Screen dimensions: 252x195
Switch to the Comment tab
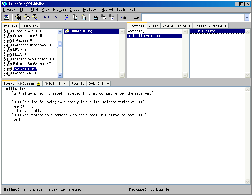click(x=30, y=83)
